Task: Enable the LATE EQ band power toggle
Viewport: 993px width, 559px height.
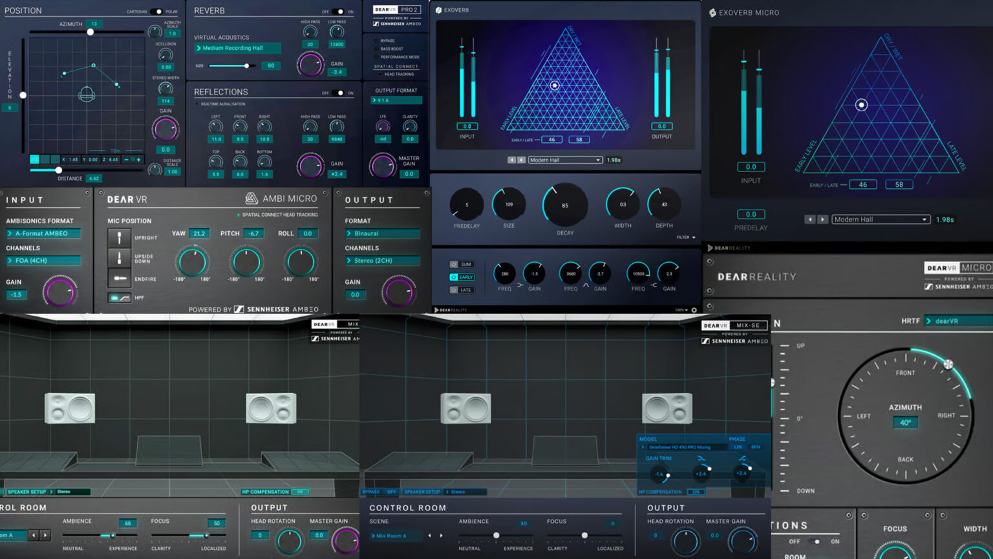Action: point(453,289)
